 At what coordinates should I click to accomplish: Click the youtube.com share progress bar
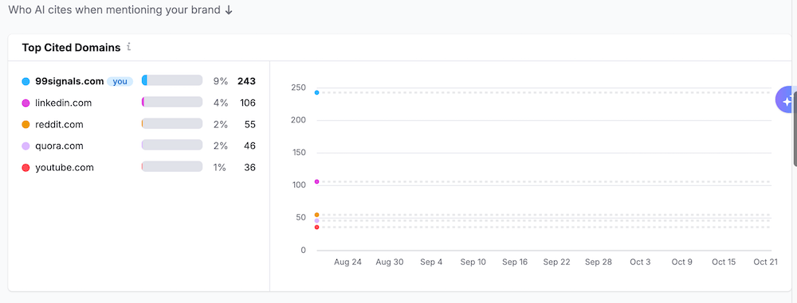tap(172, 166)
